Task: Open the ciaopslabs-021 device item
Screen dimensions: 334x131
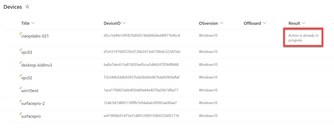Action: coord(35,36)
